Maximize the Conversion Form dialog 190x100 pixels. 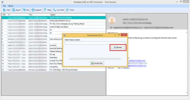(x=119, y=35)
